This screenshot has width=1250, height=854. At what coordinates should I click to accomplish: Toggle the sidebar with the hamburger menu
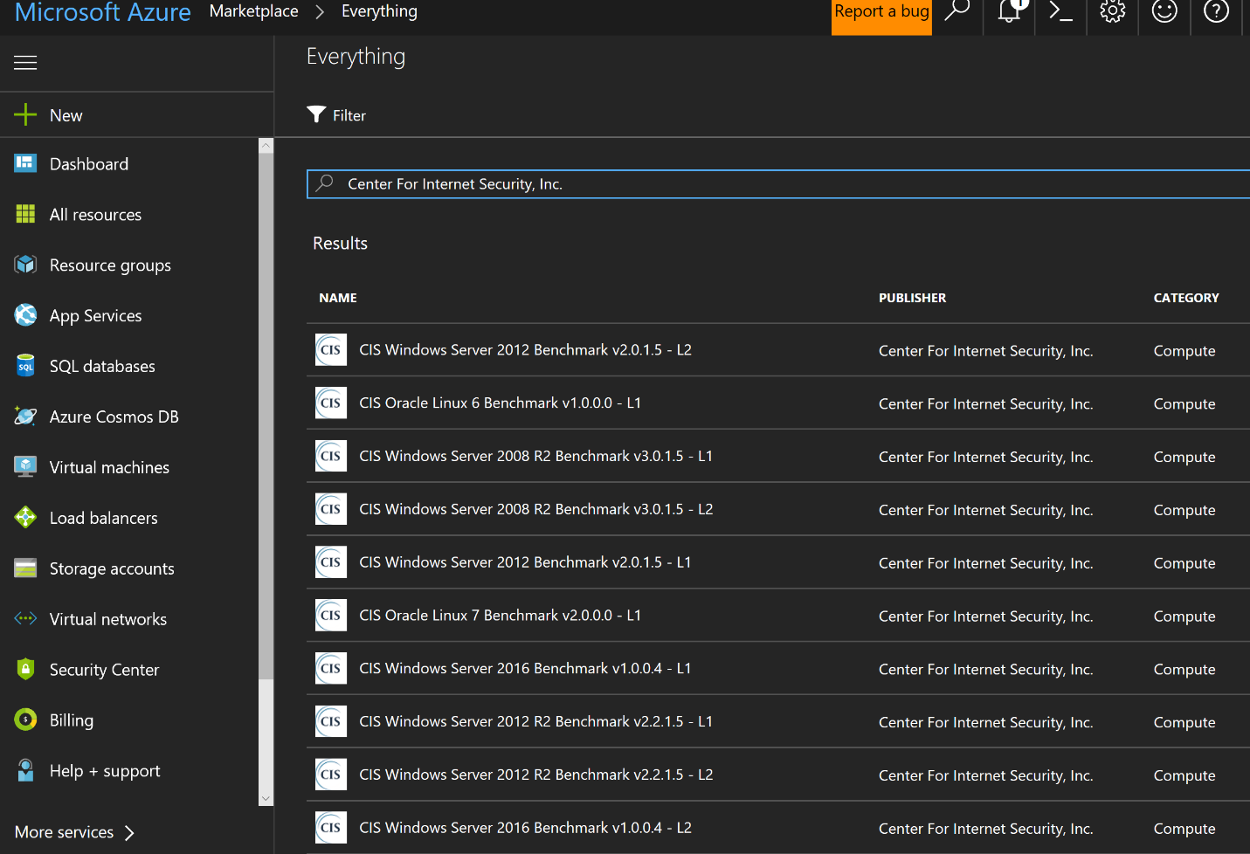[x=24, y=62]
